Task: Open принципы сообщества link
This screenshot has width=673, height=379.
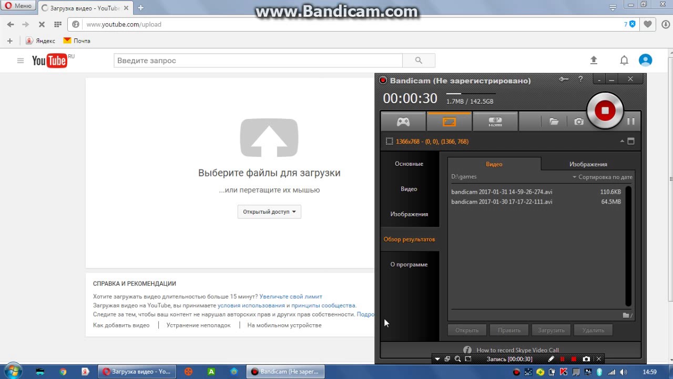Action: click(323, 305)
